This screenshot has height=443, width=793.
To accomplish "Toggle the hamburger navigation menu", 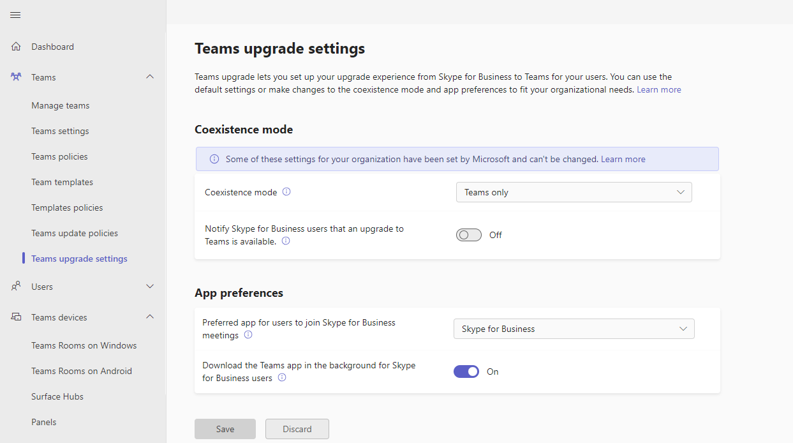I will coord(16,15).
